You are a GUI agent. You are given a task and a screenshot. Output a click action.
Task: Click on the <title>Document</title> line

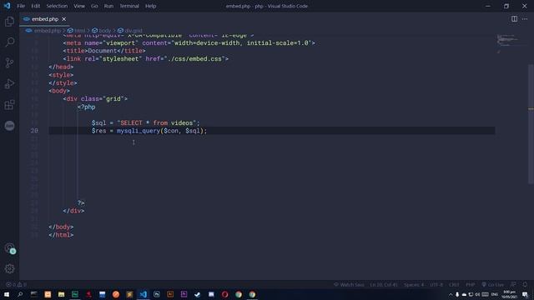click(x=104, y=51)
